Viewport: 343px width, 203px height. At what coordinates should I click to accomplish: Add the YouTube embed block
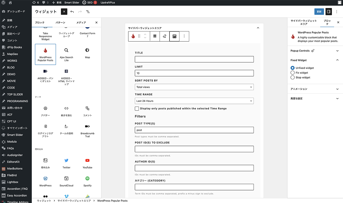(x=87, y=163)
